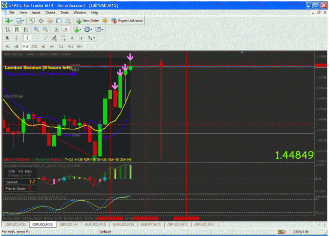Switch to the GBPUSD,M30 chart tab

tap(15, 224)
